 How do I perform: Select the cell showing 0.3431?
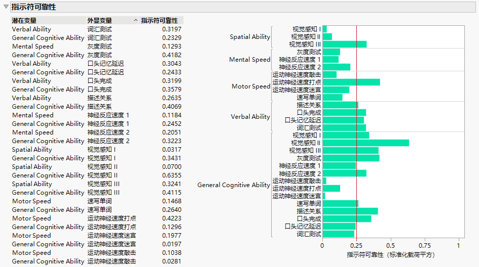172,158
